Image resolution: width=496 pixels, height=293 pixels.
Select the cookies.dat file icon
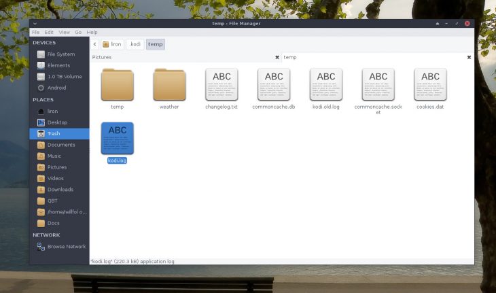(x=430, y=84)
